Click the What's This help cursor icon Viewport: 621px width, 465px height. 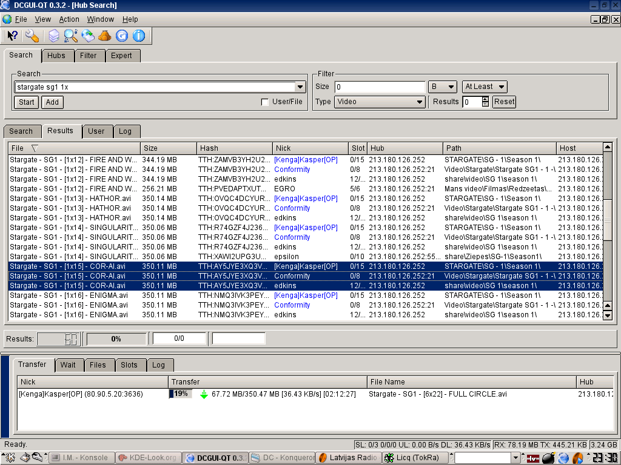12,36
